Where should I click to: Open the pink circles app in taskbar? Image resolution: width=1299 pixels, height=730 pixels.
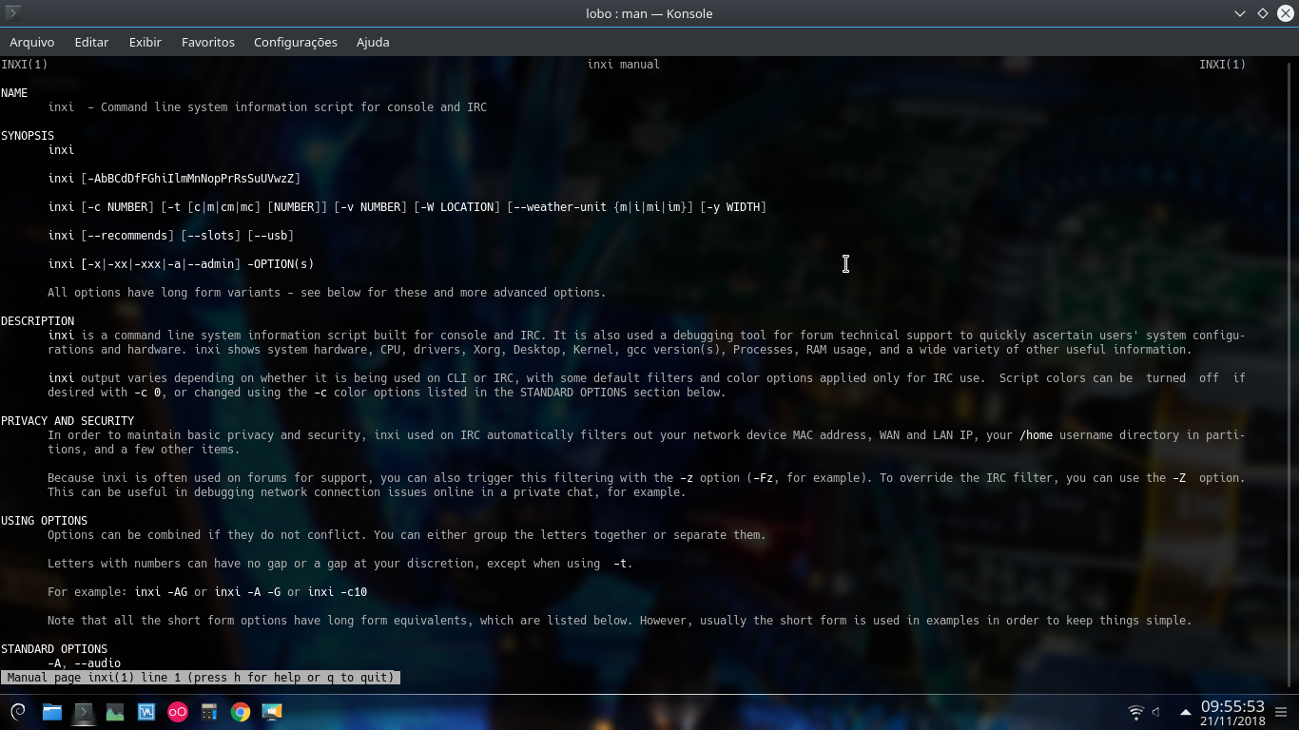point(177,712)
